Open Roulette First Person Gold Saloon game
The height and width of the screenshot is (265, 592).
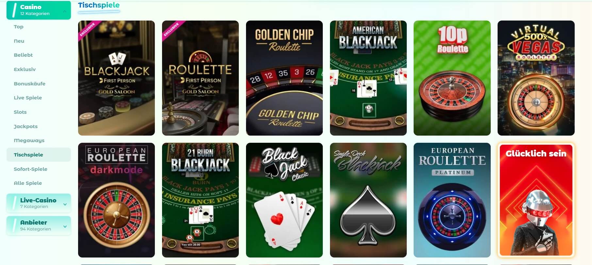[x=200, y=78]
